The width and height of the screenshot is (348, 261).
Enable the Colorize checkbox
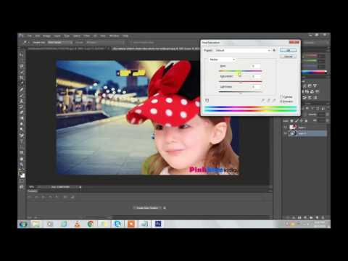tap(281, 96)
